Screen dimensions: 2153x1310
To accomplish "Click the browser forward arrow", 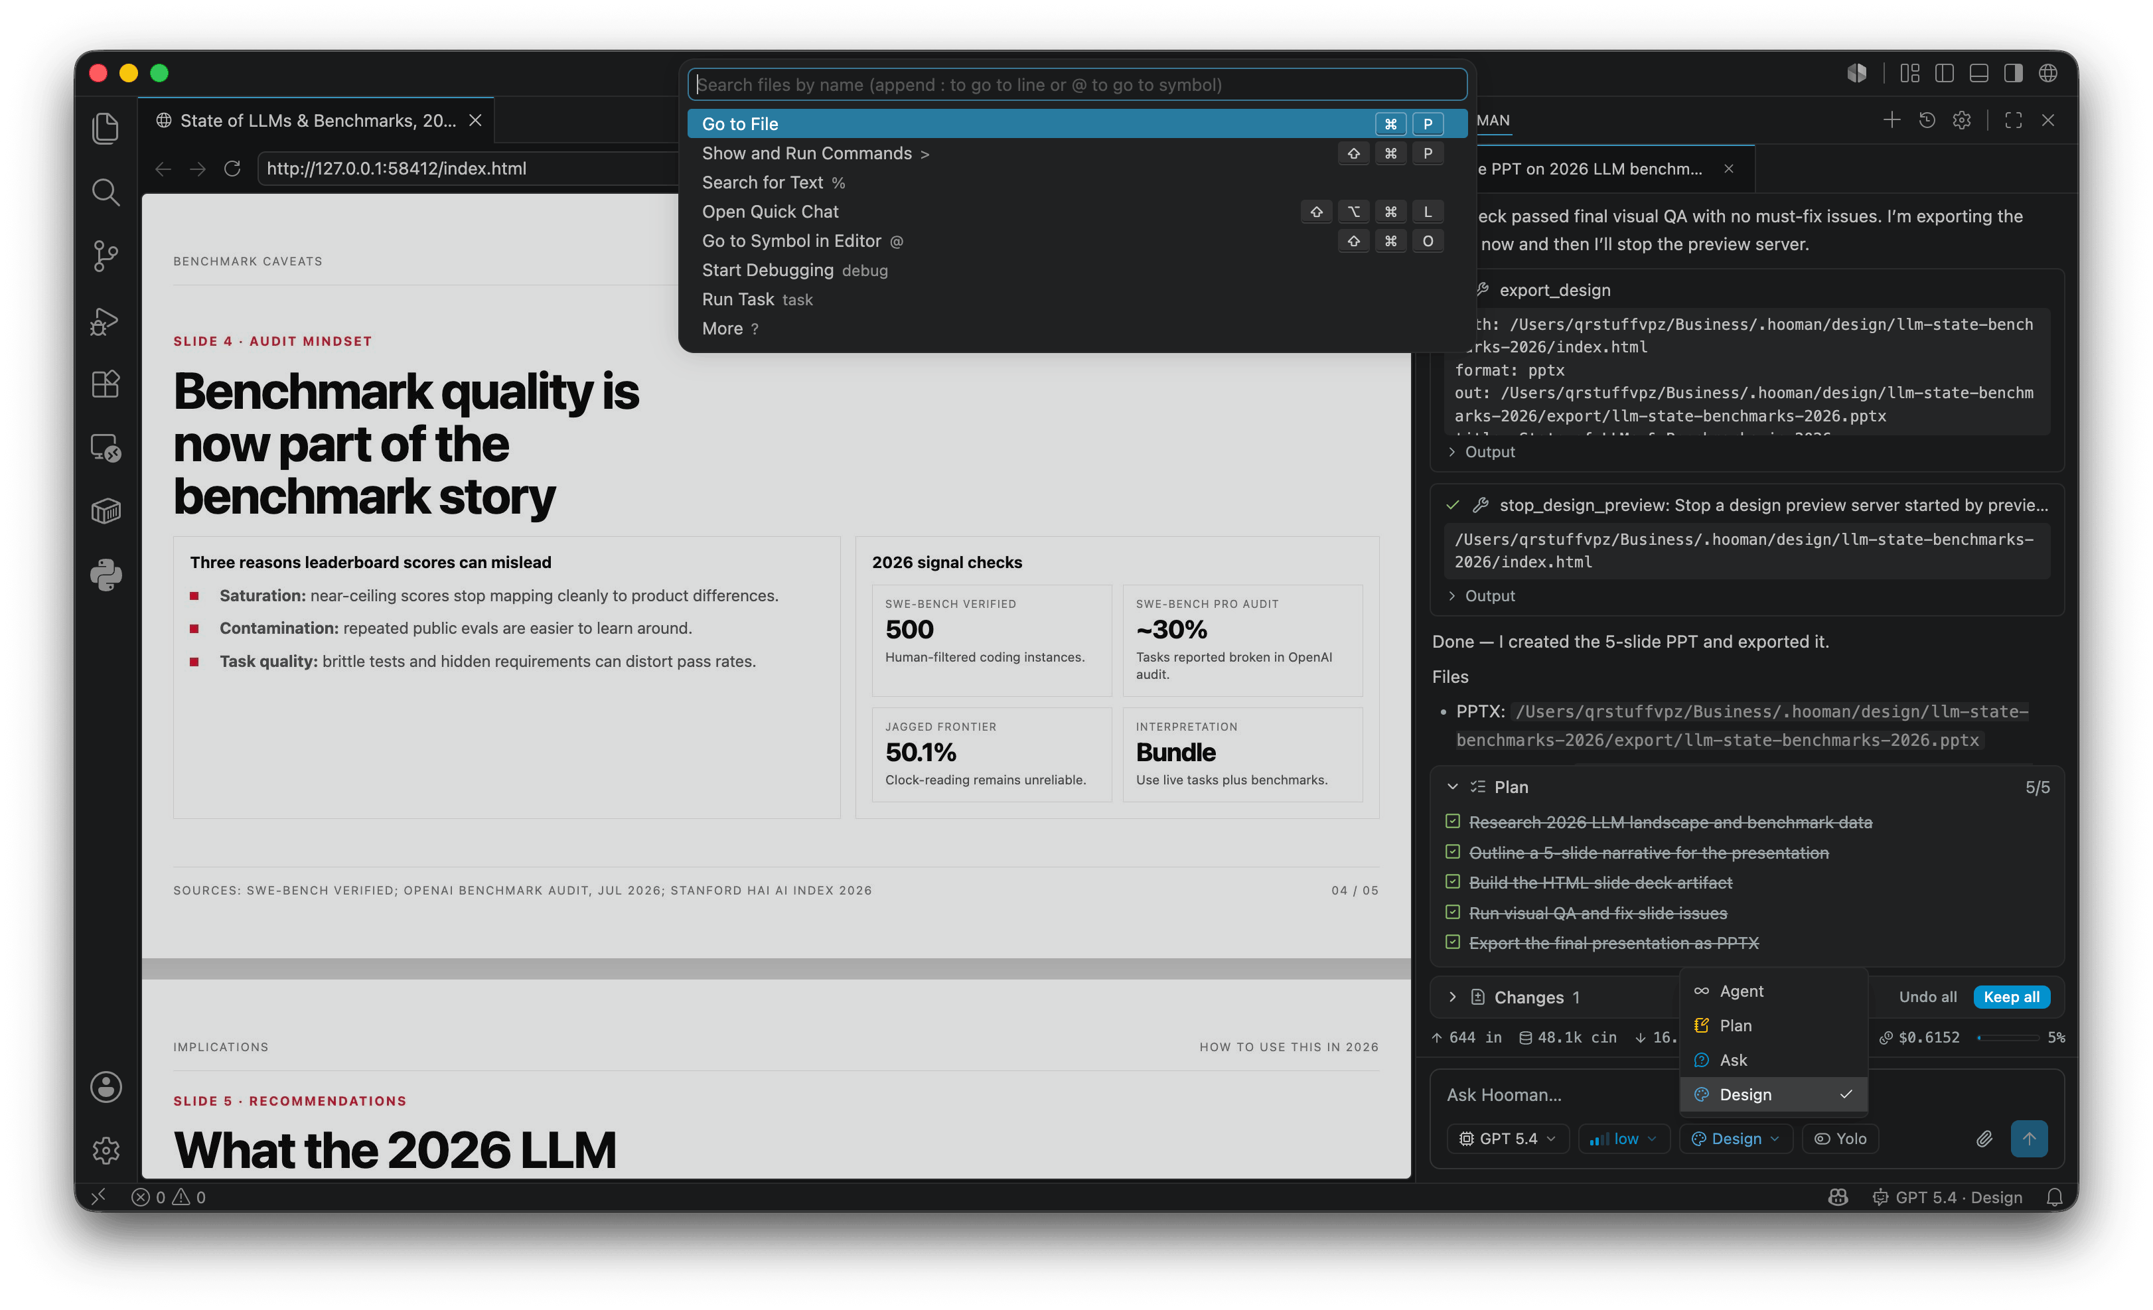I will [198, 169].
